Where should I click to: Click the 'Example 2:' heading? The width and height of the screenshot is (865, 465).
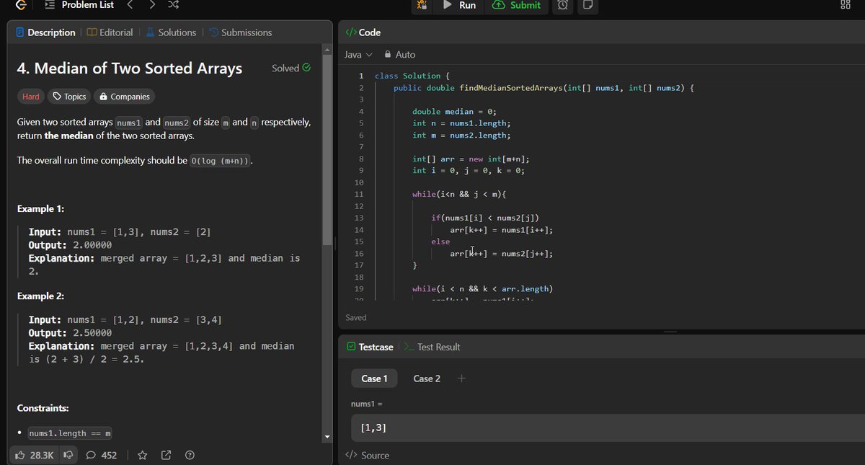(41, 296)
